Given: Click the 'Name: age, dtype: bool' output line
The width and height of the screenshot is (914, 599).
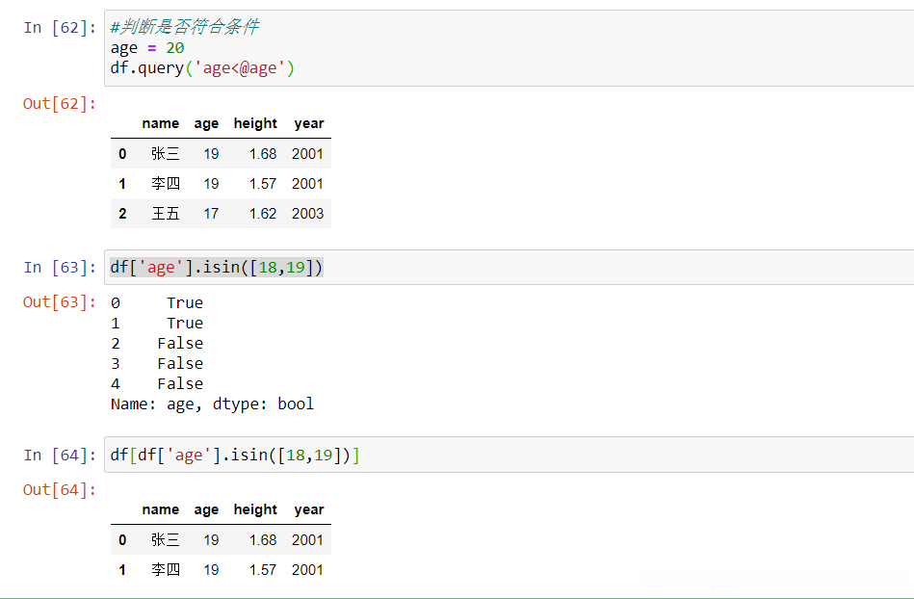Looking at the screenshot, I should (x=212, y=404).
